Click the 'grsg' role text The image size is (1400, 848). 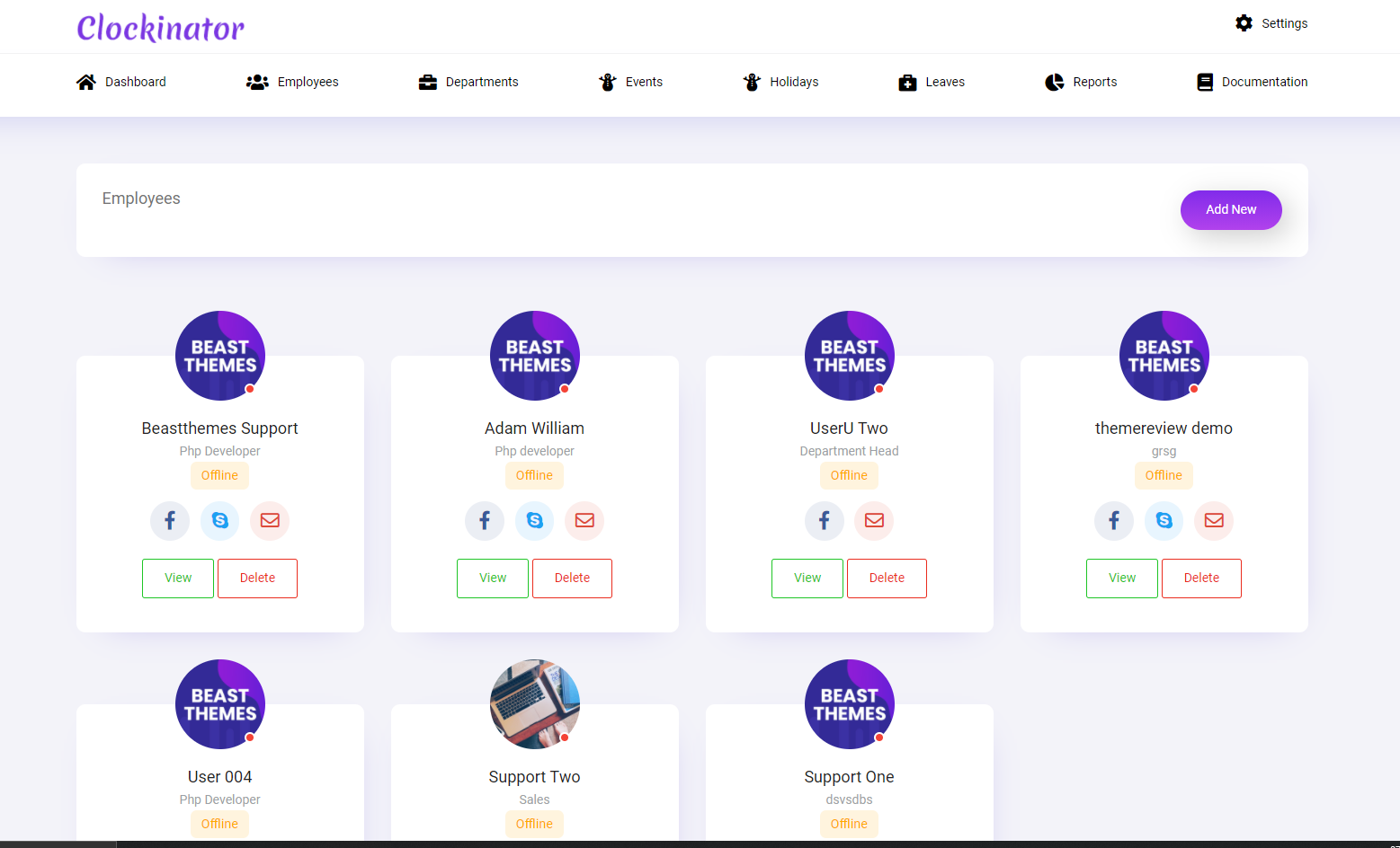click(x=1164, y=452)
